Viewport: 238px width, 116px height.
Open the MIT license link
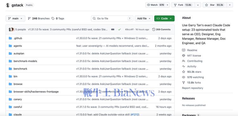[x=194, y=56]
